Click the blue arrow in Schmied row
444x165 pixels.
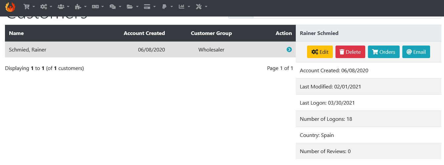click(x=289, y=49)
